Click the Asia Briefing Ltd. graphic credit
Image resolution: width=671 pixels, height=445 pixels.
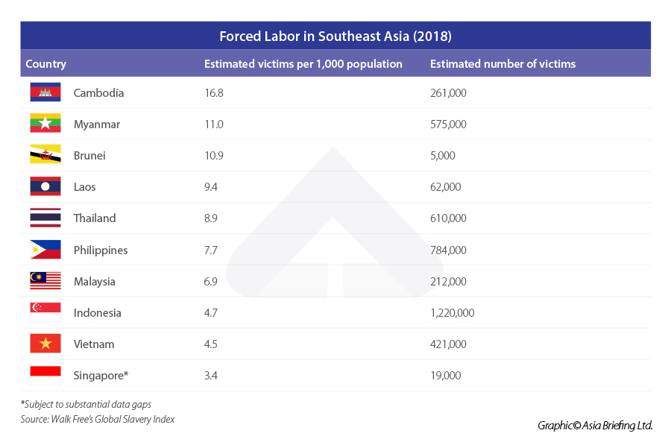tap(595, 426)
